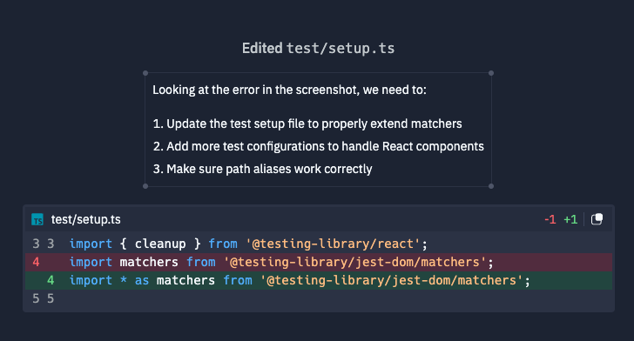This screenshot has width=634, height=341.
Task: Click the "Looking at the error" paragraph
Action: point(289,90)
